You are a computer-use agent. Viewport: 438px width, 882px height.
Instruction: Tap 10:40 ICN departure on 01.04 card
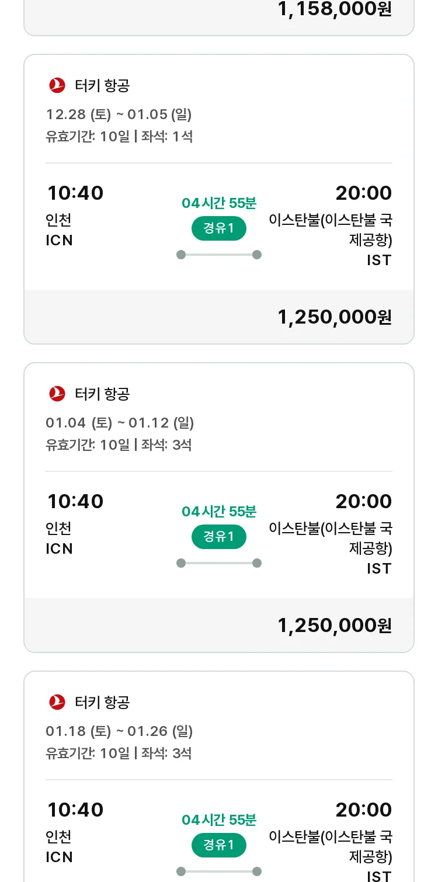[75, 524]
